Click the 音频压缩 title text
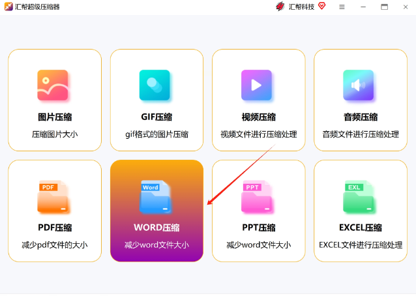This screenshot has width=416, height=296. click(361, 117)
